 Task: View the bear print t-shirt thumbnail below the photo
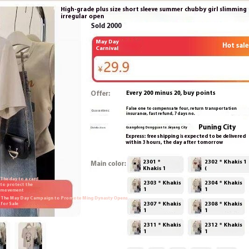tap(30, 235)
